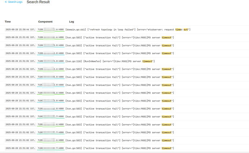Viewport: 249px width, 153px height.
Task: Click the back arrow icon beside Search Logs
Action: tap(6, 2)
